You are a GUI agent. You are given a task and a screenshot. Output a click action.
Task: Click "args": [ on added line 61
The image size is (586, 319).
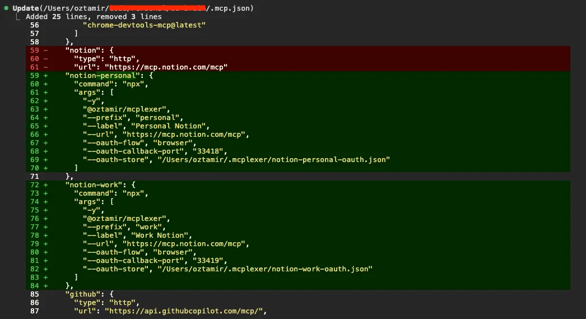click(94, 93)
